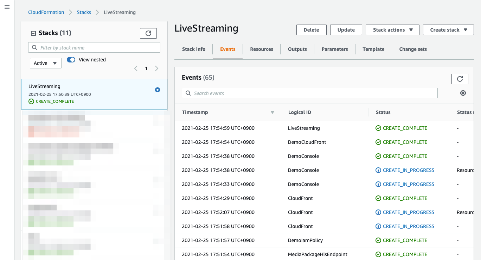Image resolution: width=481 pixels, height=260 pixels.
Task: Select the LiveStreaming stack in list
Action: (94, 94)
